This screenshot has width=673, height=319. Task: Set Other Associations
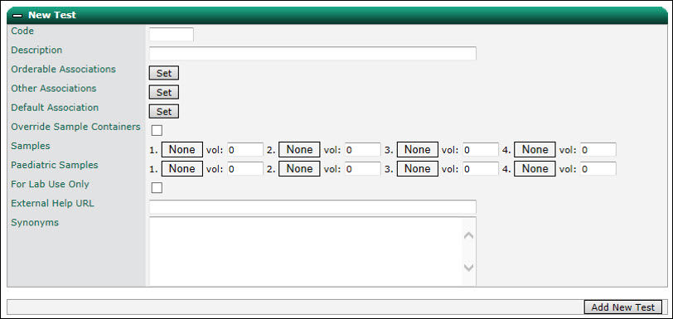pos(164,92)
